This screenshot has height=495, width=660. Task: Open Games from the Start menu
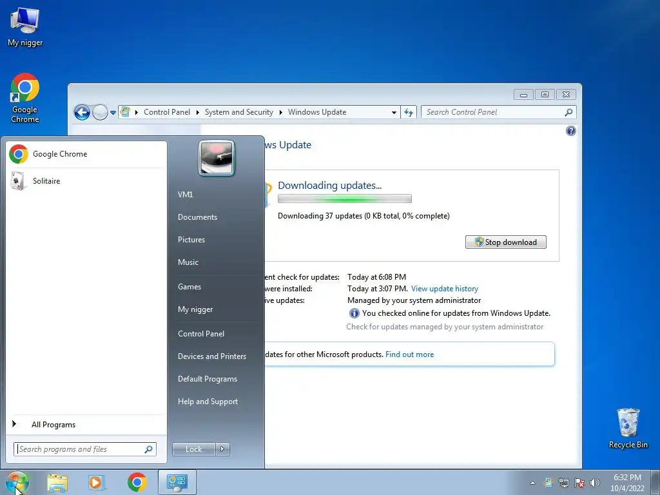pos(189,287)
